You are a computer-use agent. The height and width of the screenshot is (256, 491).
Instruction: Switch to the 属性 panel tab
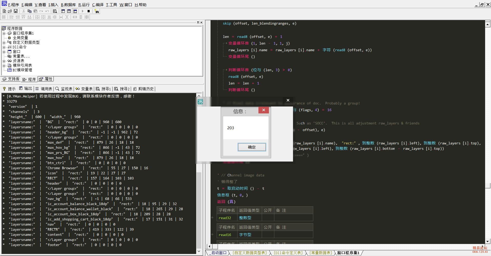(46, 79)
